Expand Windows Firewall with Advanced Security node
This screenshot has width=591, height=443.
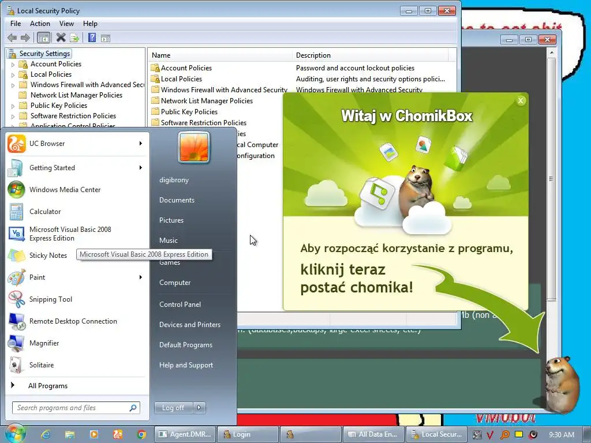13,85
